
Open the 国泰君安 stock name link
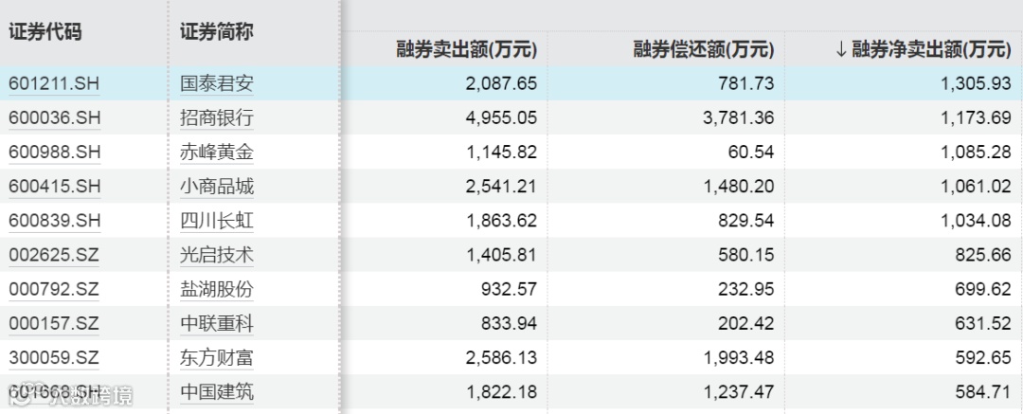tap(217, 83)
